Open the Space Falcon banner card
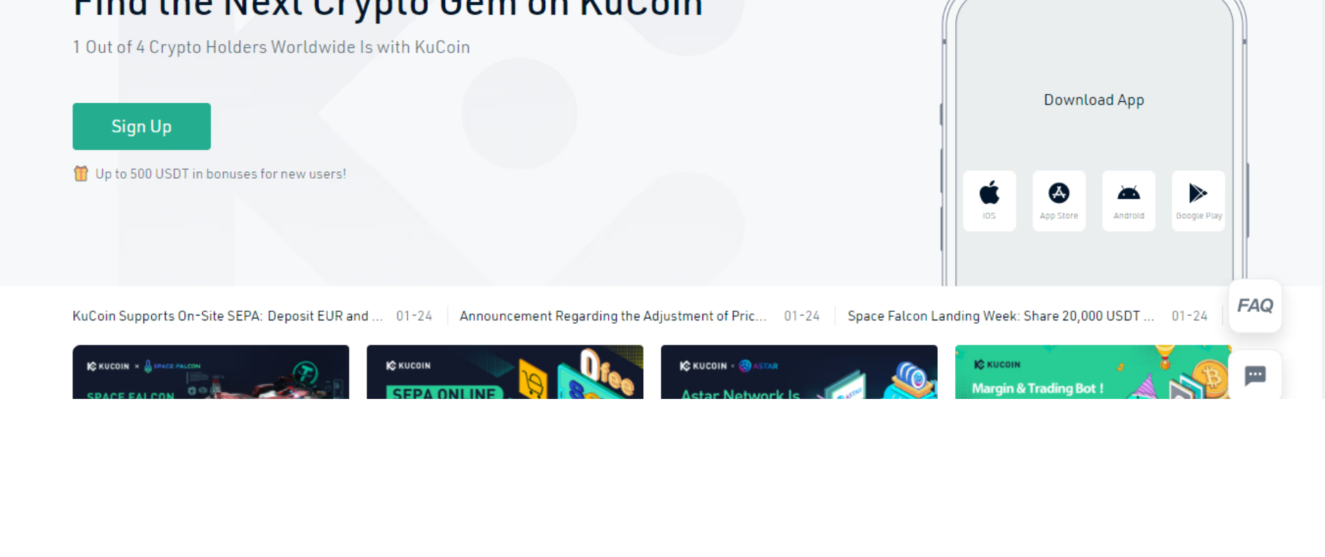The width and height of the screenshot is (1325, 557). tap(210, 372)
